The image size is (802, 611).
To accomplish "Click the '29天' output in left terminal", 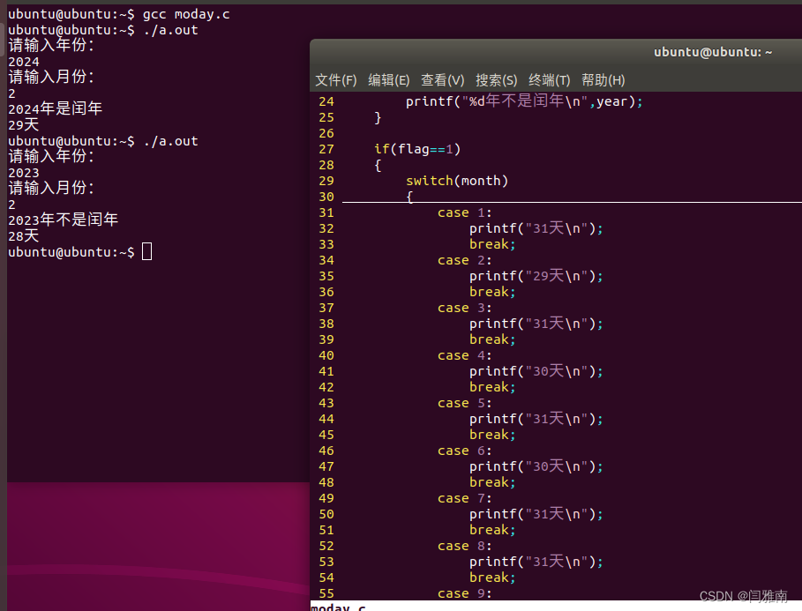I will [24, 124].
